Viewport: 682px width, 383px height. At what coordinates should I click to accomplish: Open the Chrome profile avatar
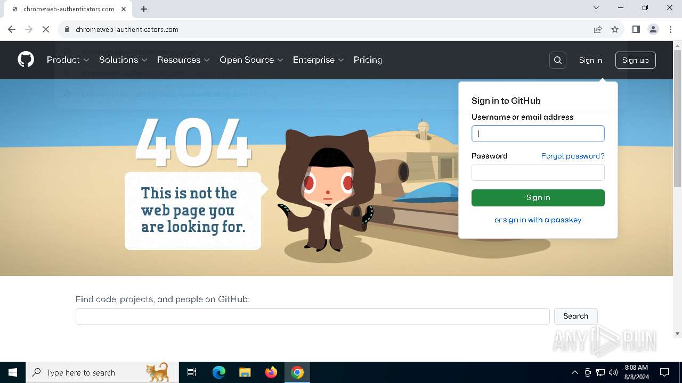pos(653,29)
